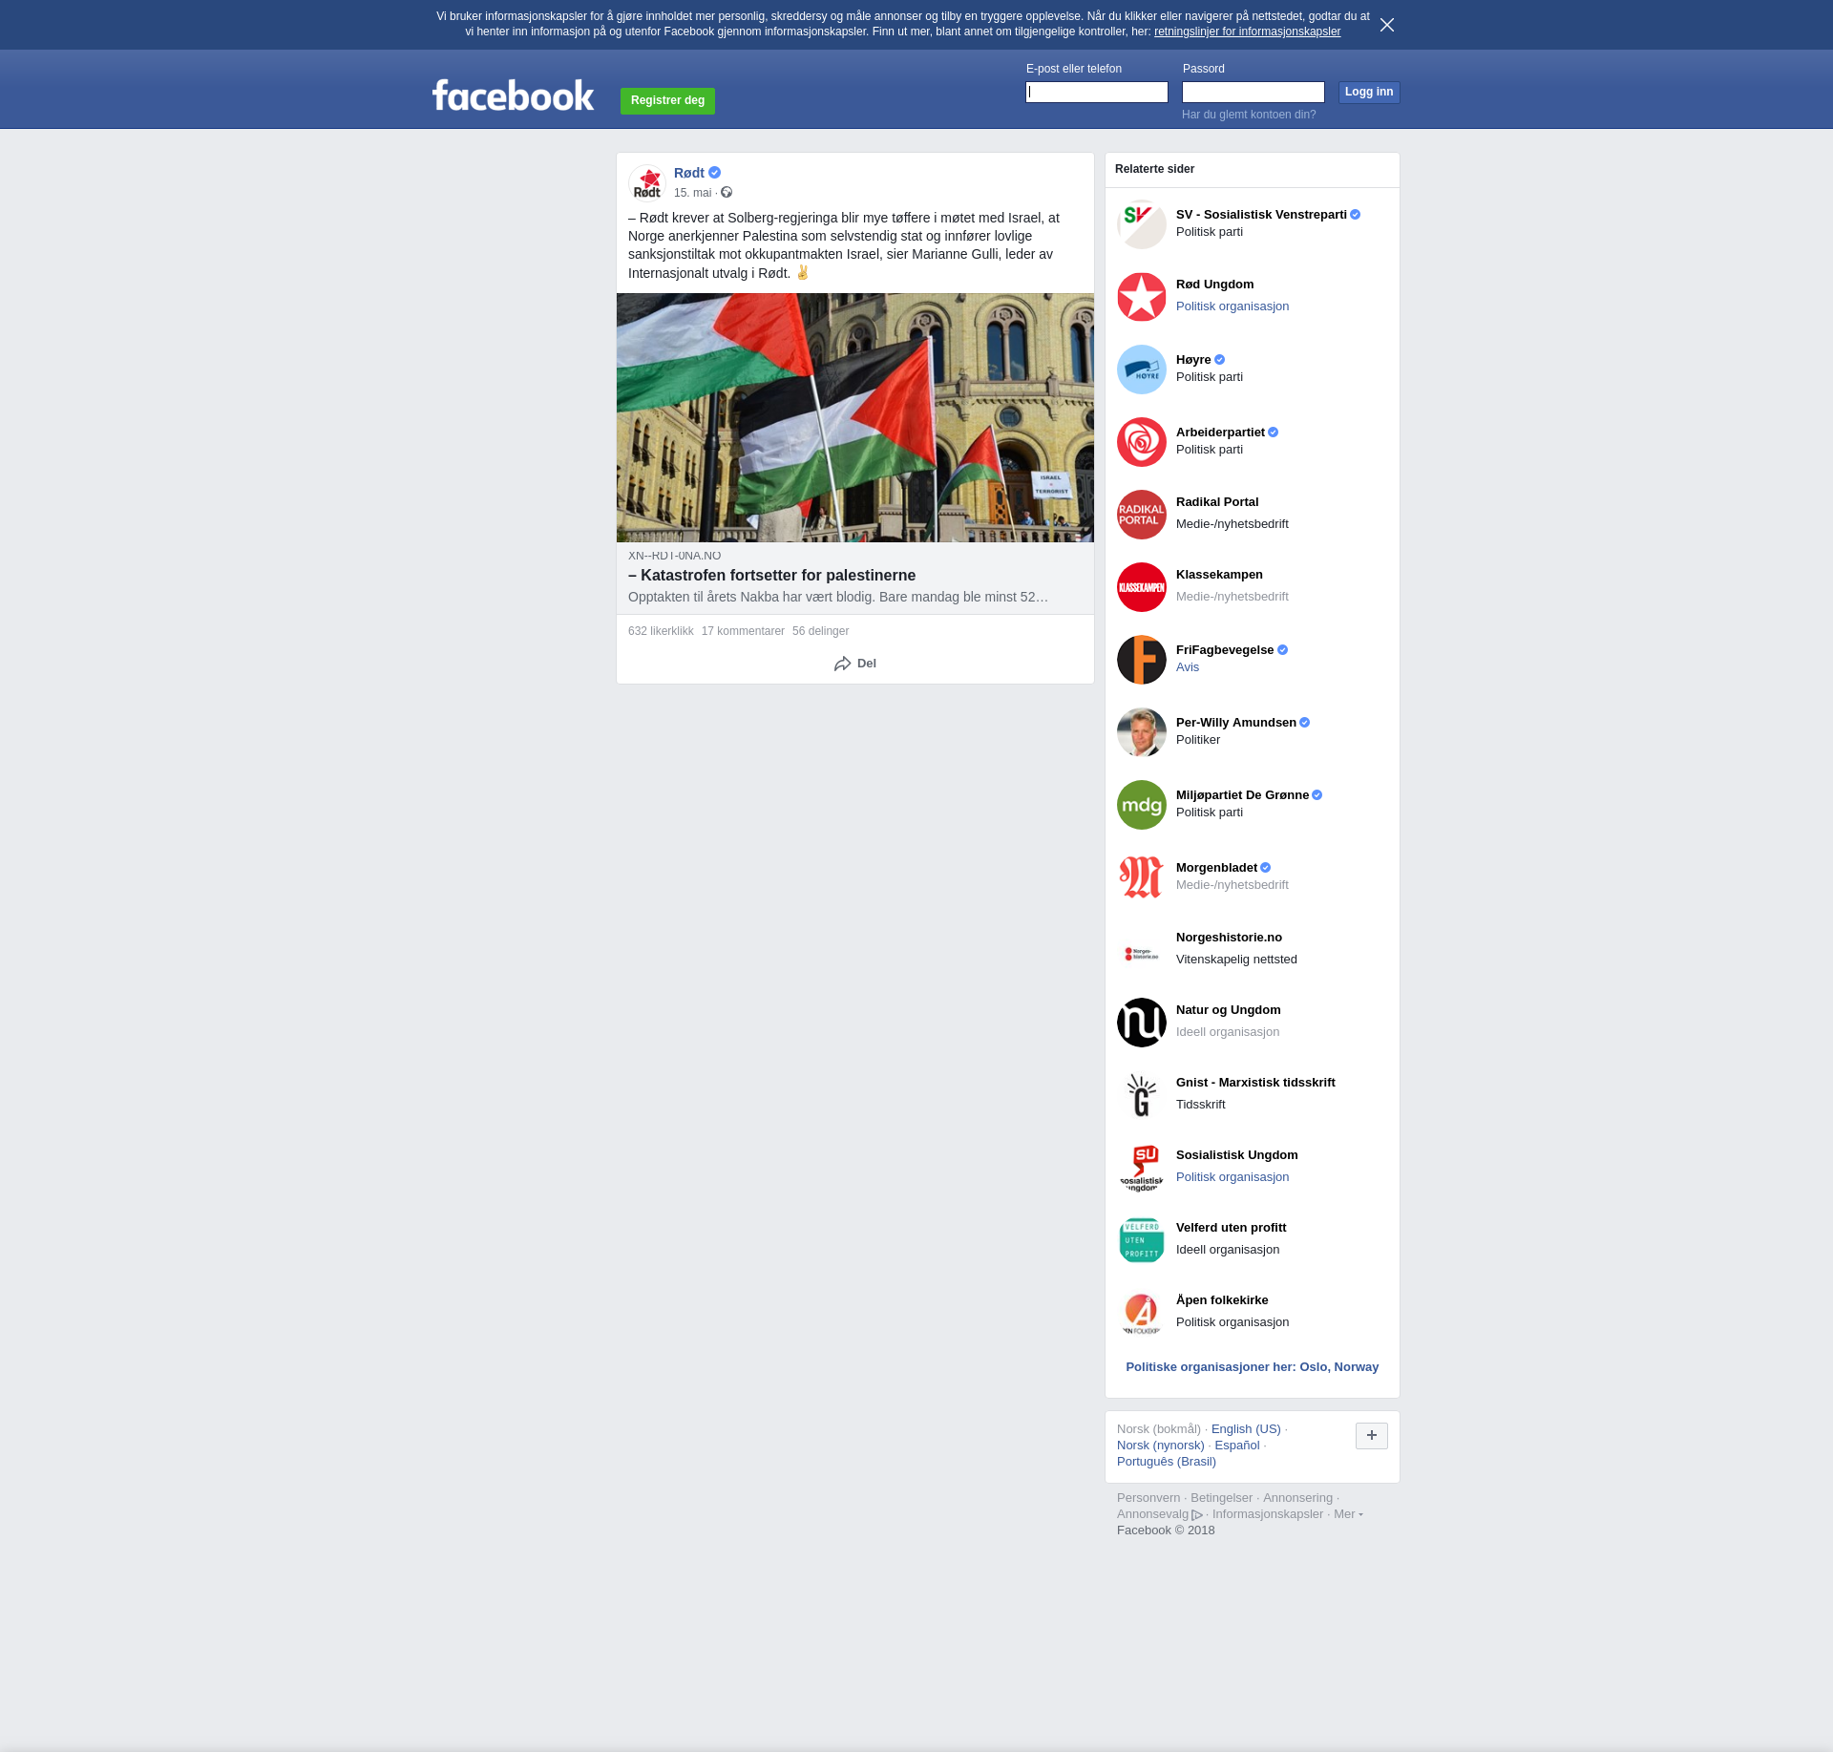Open Arbeiderpartiet rose logo
The width and height of the screenshot is (1833, 1752).
coord(1141,442)
